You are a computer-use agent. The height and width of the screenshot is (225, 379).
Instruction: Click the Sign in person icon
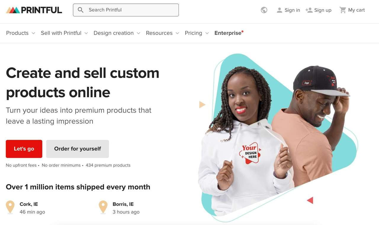279,10
